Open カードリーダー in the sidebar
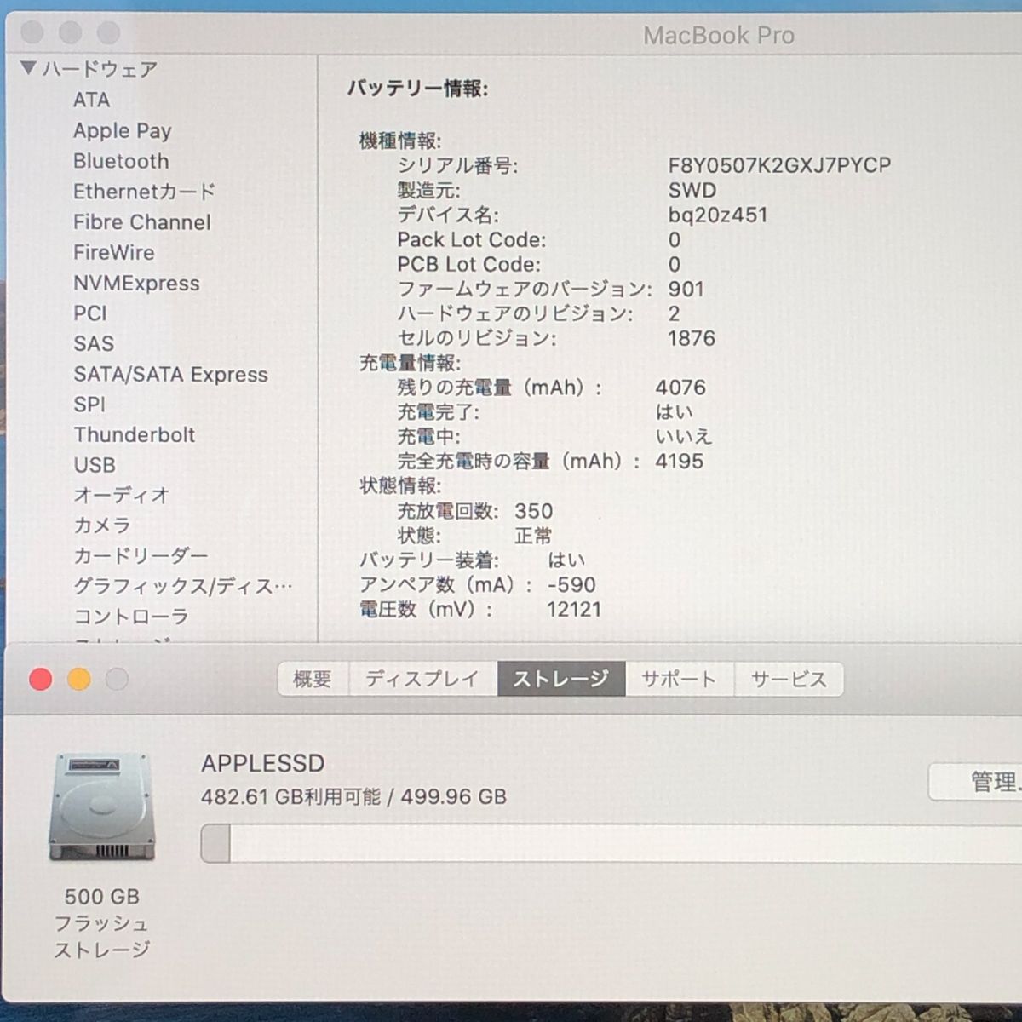 tap(141, 556)
